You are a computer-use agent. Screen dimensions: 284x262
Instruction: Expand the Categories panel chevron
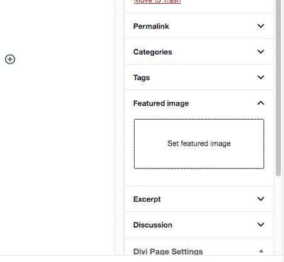pyautogui.click(x=261, y=51)
